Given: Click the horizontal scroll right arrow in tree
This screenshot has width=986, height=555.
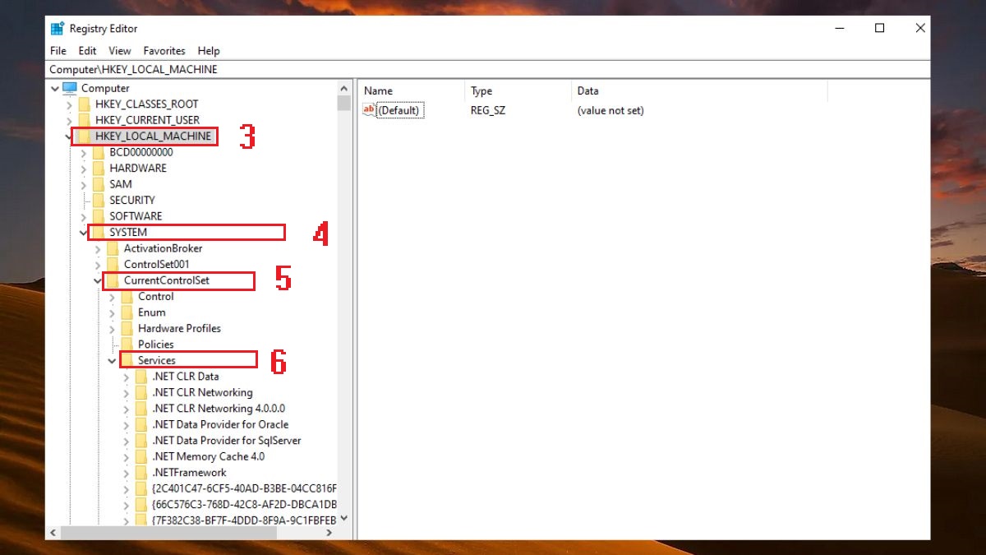Looking at the screenshot, I should pyautogui.click(x=329, y=533).
